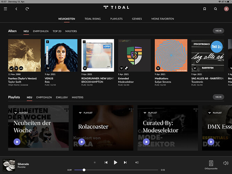Click checkmark badge on Fearless cover
Image resolution: width=232 pixels, height=174 pixels.
[11, 68]
